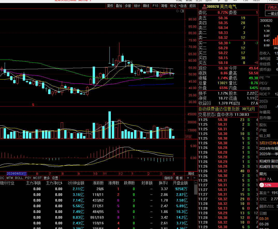Select the MTM indicator tab
This screenshot has height=229, width=278.
pos(10,178)
